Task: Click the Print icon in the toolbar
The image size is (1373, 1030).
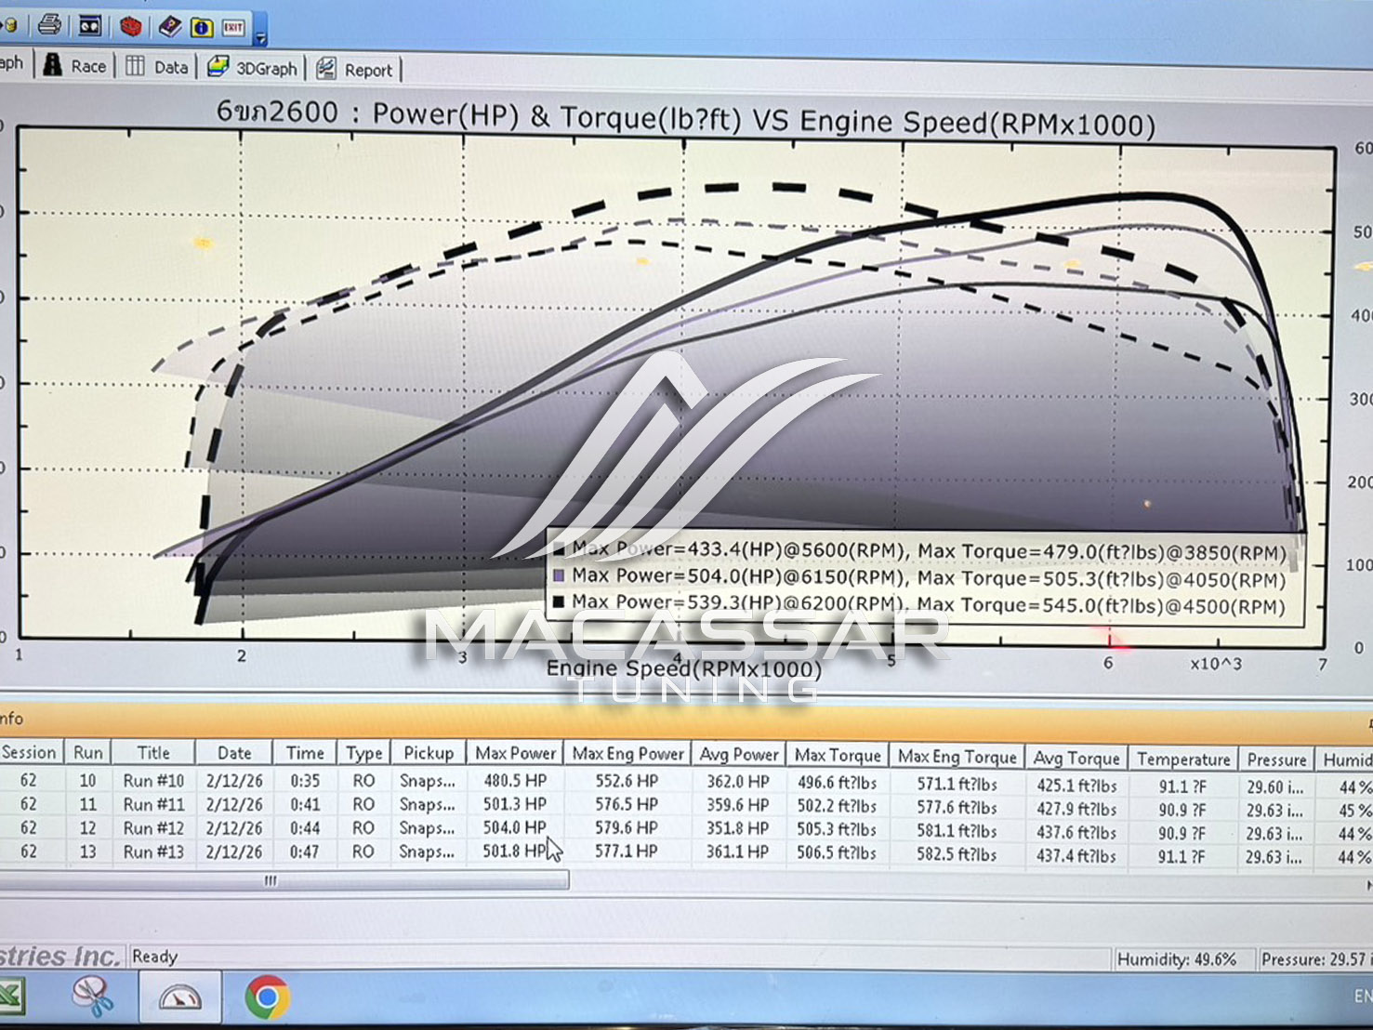Action: [49, 26]
